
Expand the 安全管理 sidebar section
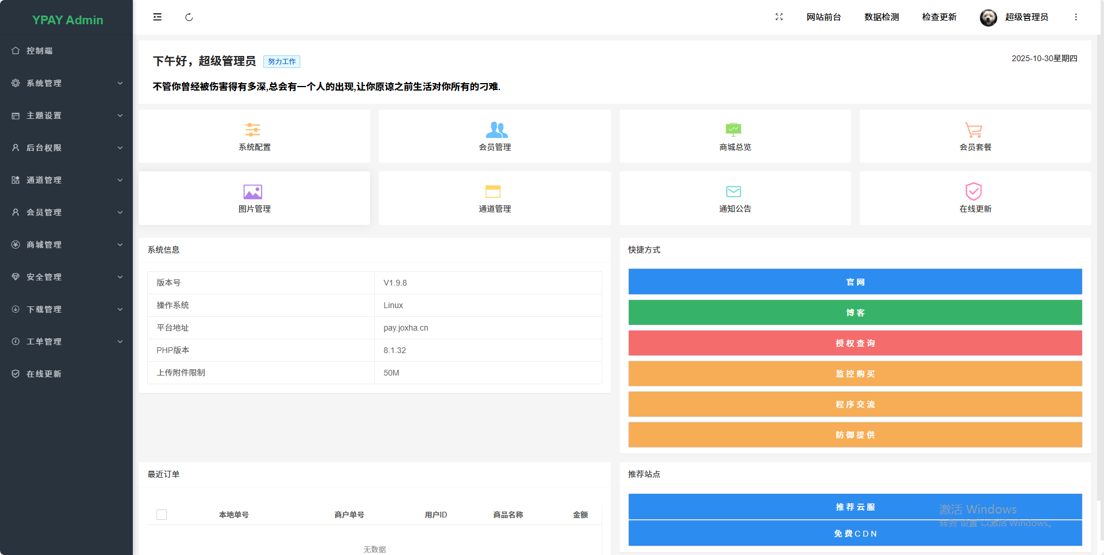point(66,277)
